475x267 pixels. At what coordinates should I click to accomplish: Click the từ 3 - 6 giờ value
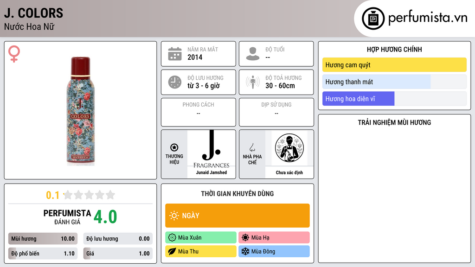[x=204, y=86]
